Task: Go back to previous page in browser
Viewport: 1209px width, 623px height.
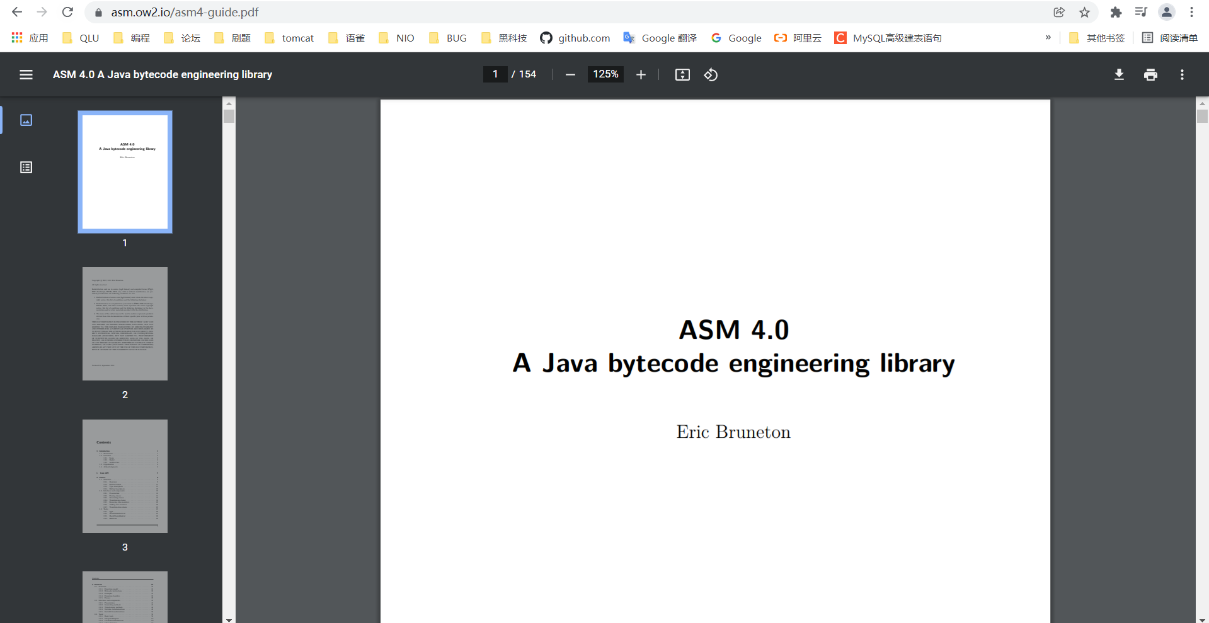Action: pyautogui.click(x=17, y=12)
